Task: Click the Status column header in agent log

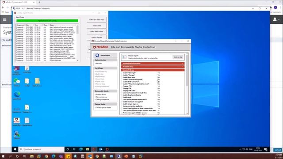Action: [x=63, y=25]
